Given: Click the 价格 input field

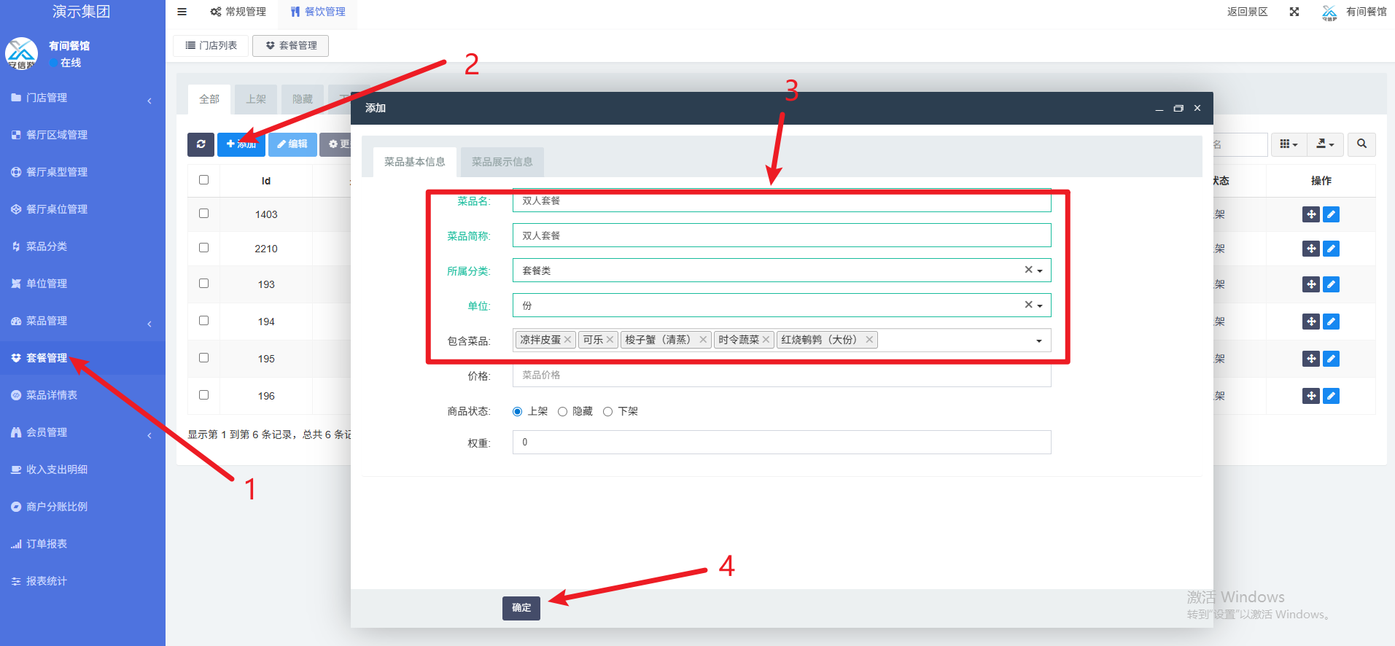Looking at the screenshot, I should click(x=781, y=375).
